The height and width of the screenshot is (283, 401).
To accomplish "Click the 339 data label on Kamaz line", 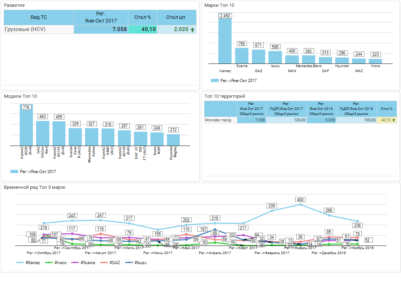I will (272, 206).
